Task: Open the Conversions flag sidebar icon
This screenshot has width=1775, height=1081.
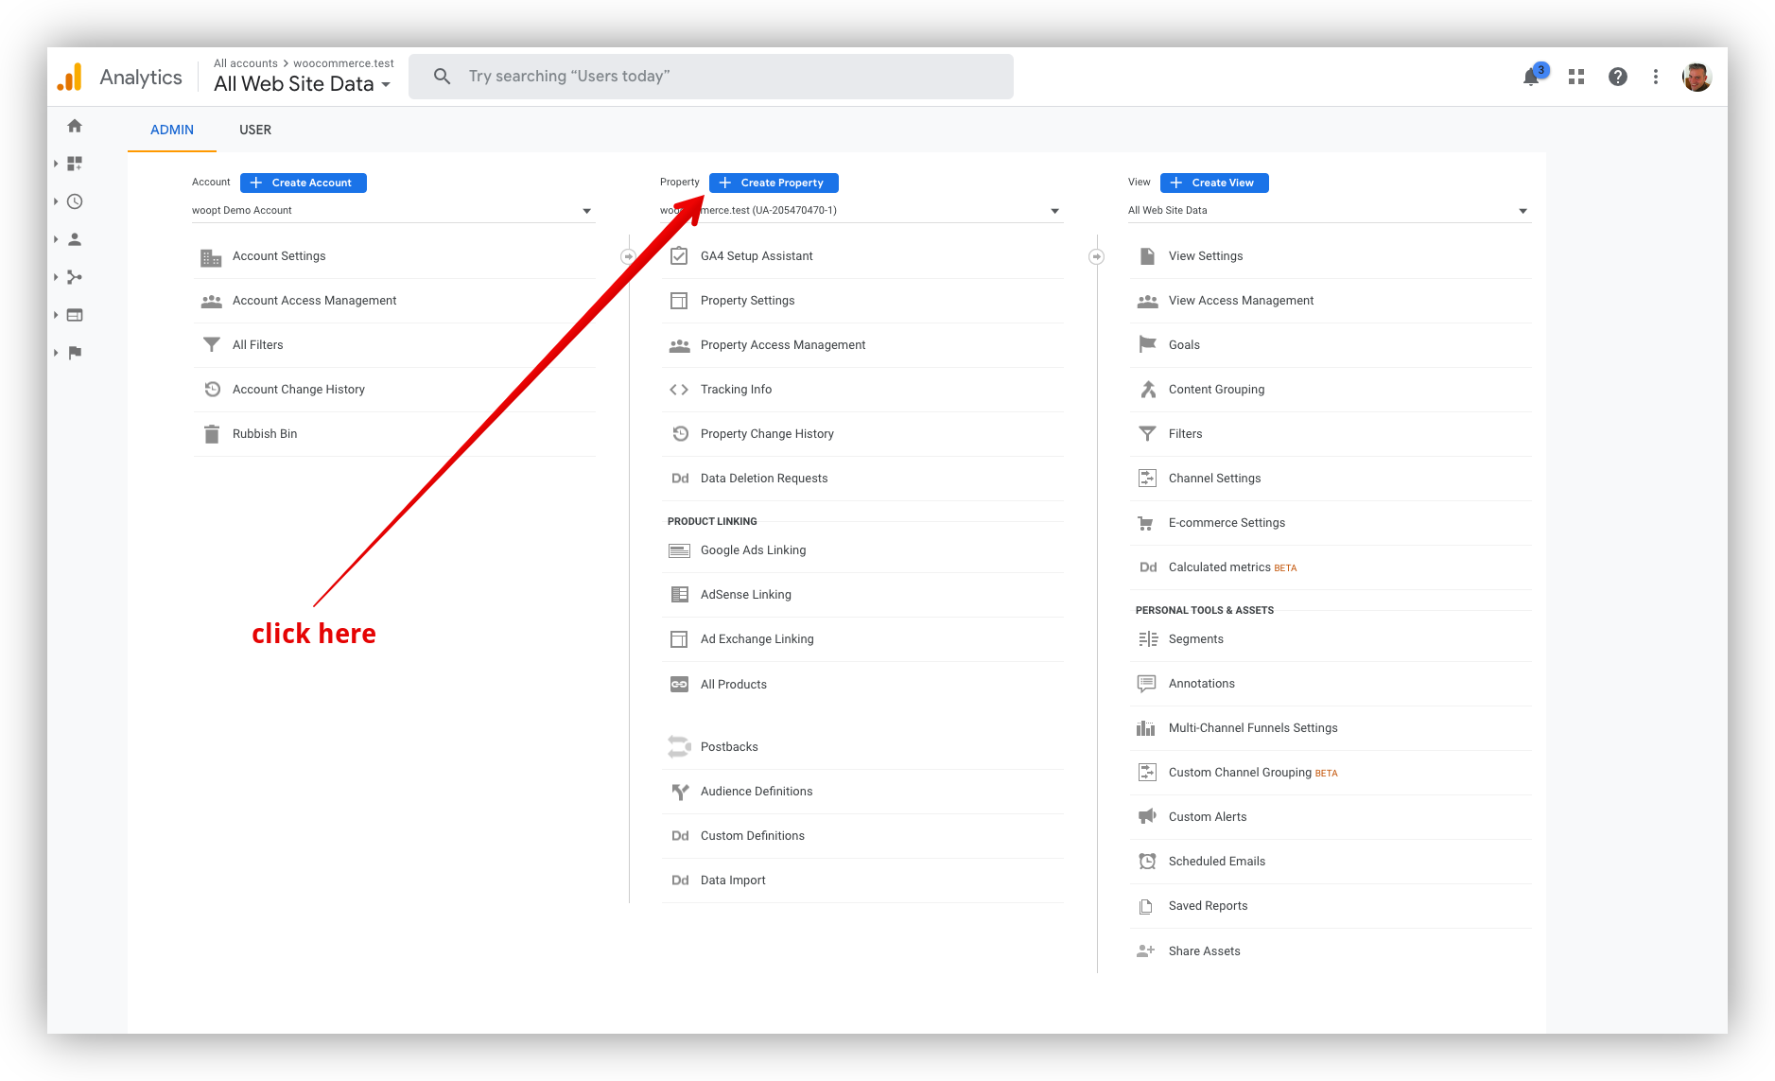Action: pos(75,353)
